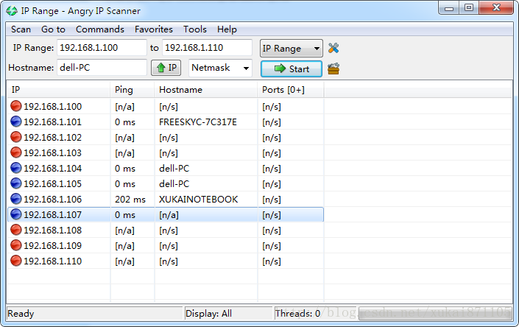
Task: Open the Tools menu
Action: 195,29
